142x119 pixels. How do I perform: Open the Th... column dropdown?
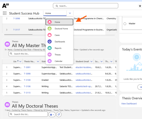pyautogui.click(x=111, y=61)
